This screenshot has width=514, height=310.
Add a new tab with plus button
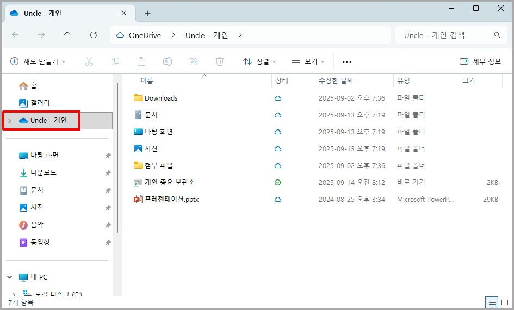(147, 13)
